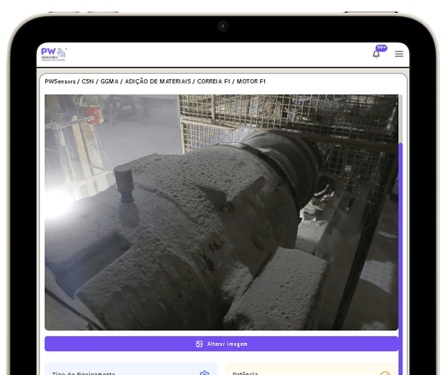Click the 99+ notification badge

381,48
